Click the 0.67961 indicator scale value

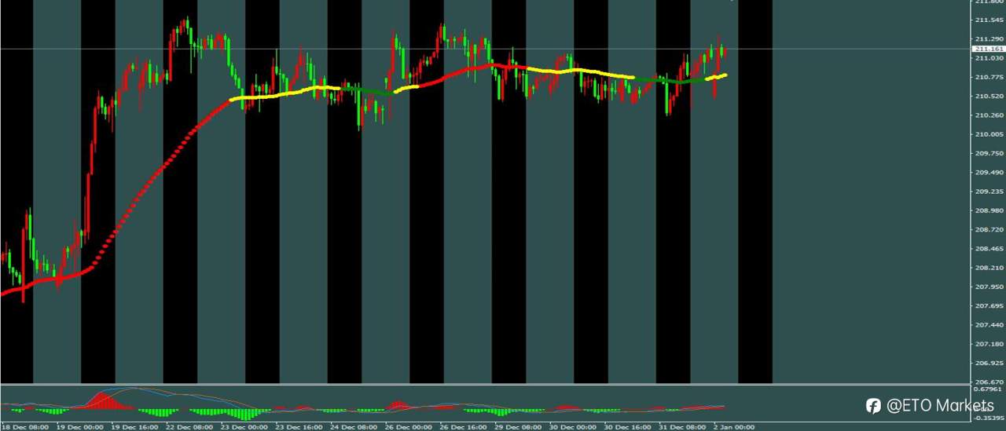[989, 389]
